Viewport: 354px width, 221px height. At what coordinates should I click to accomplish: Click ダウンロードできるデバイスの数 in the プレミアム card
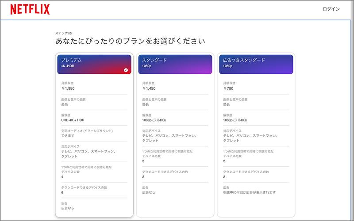pos(84,187)
